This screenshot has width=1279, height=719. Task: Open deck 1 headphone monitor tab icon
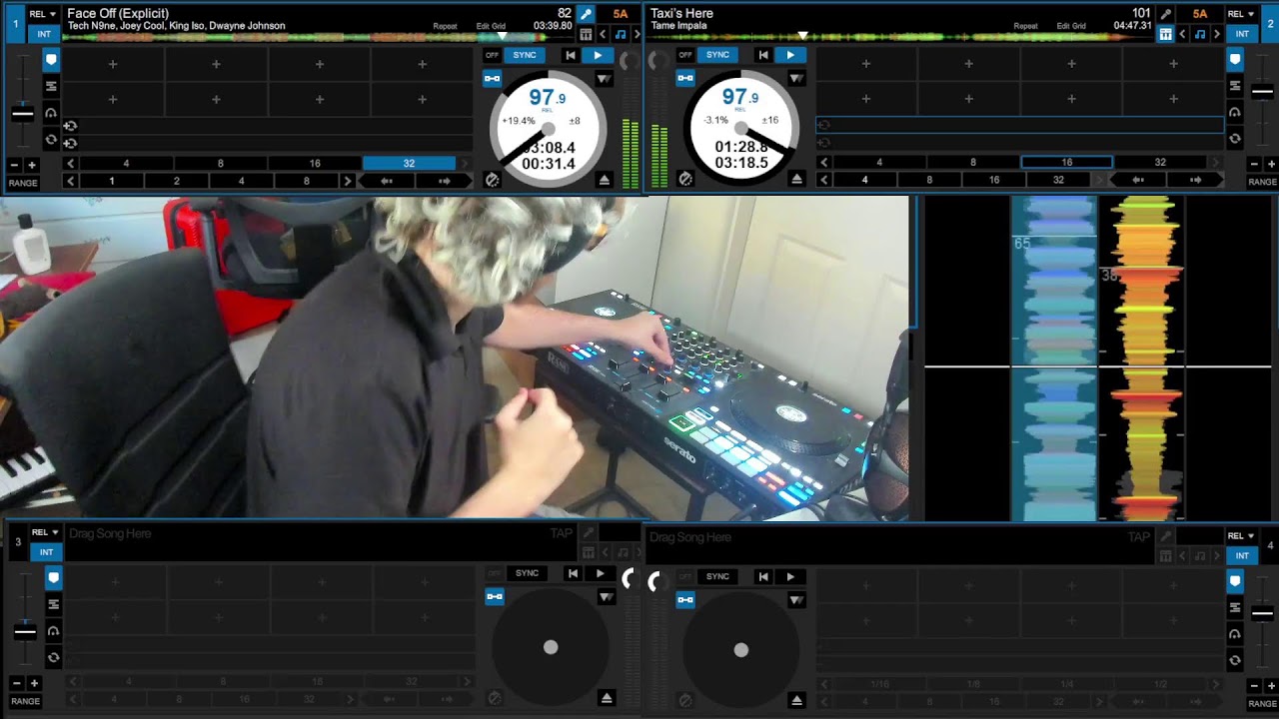point(51,113)
